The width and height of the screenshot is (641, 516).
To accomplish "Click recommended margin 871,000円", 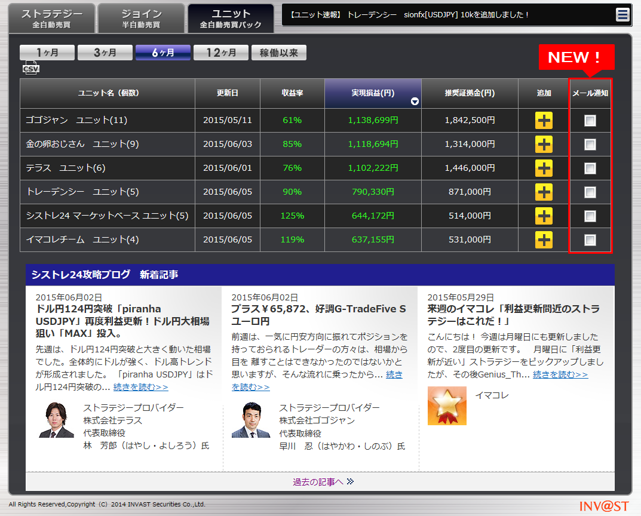I will click(x=470, y=192).
